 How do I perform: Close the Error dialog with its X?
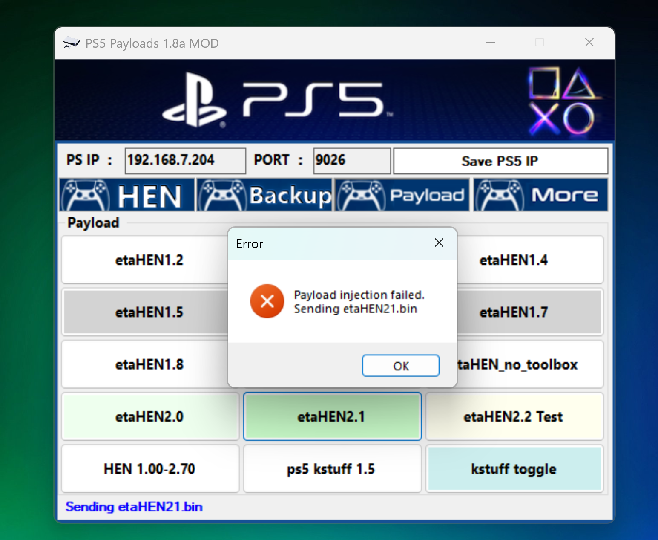coord(439,243)
